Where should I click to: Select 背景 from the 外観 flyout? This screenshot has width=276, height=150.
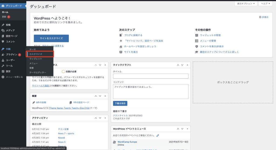(32, 68)
